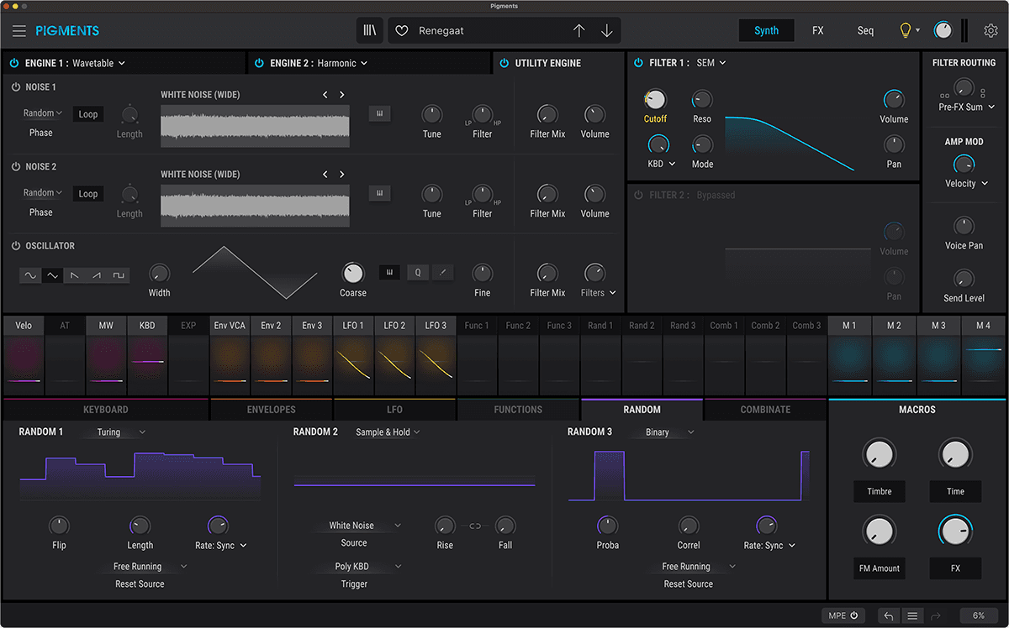The width and height of the screenshot is (1009, 628).
Task: Click Noise 1 Loop button
Action: pos(88,114)
